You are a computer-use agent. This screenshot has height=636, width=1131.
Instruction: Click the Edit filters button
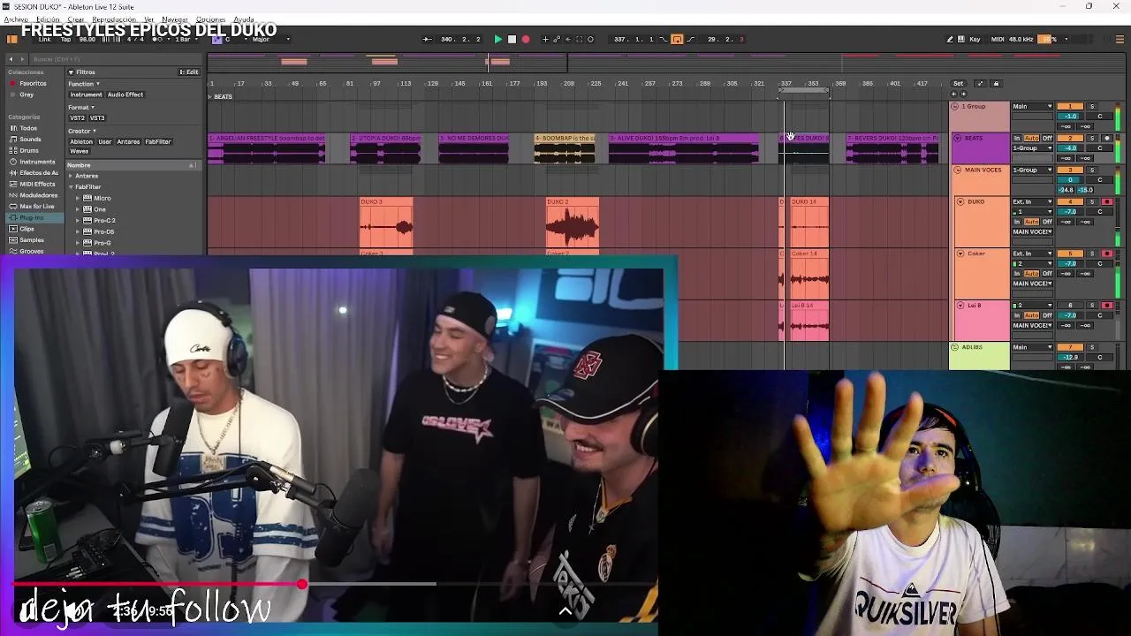pyautogui.click(x=190, y=72)
